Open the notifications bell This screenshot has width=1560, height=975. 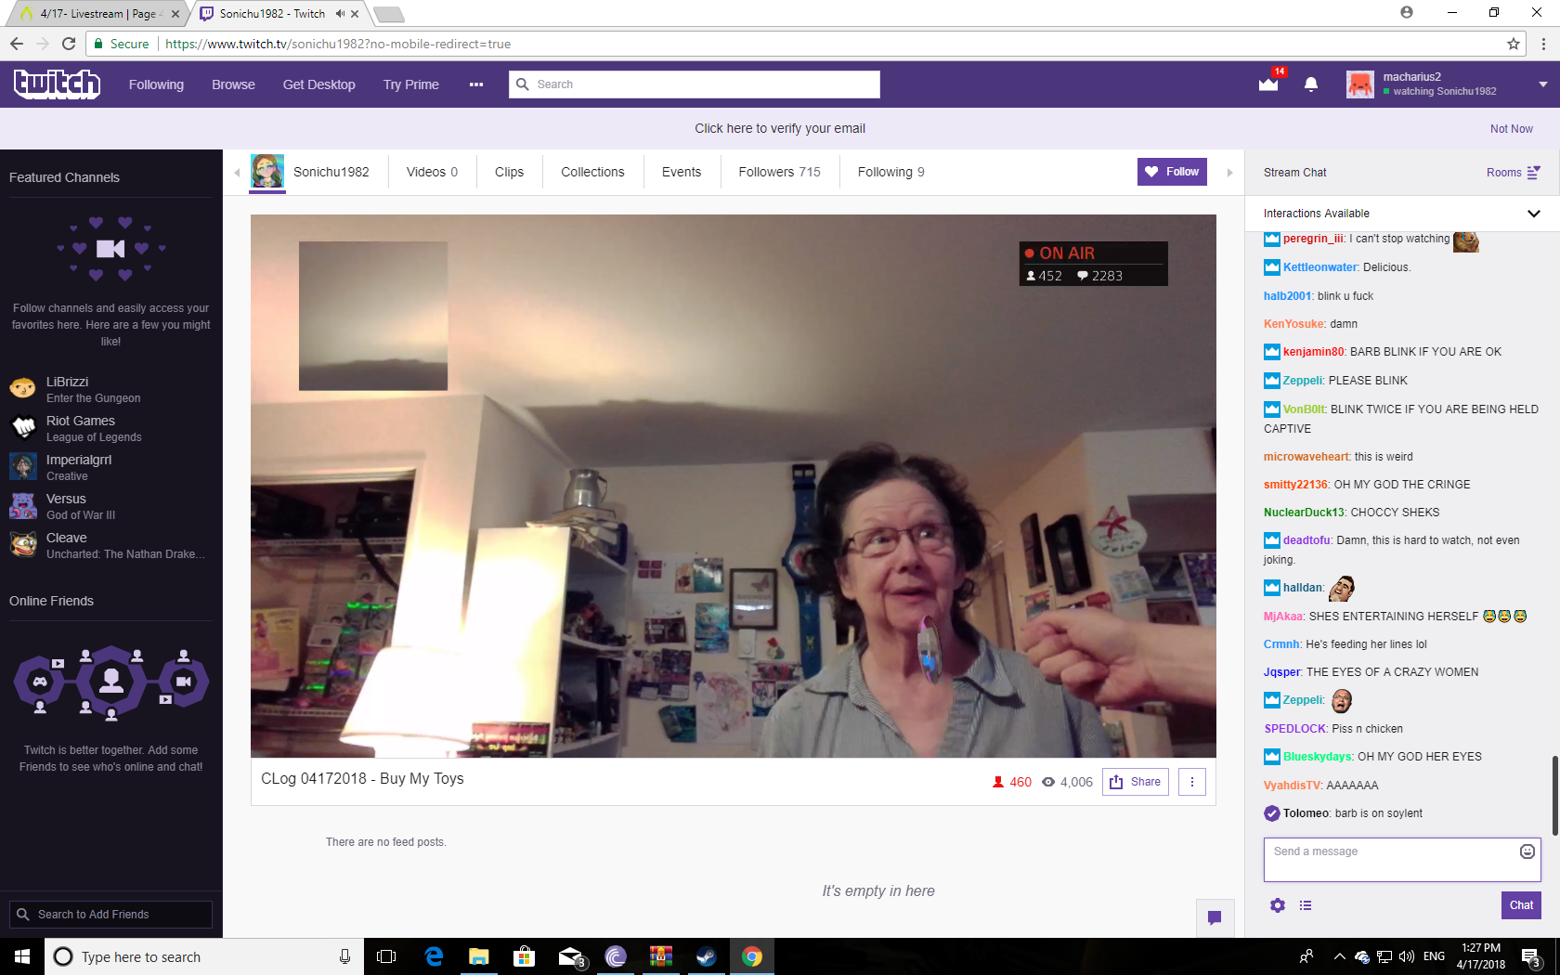[x=1311, y=84]
